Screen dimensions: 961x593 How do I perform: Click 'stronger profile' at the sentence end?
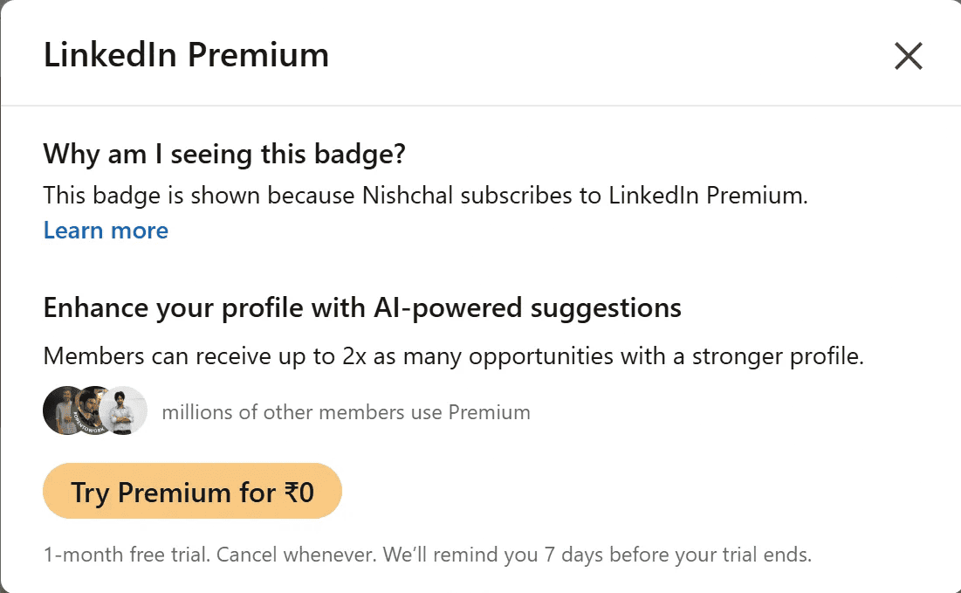(792, 356)
